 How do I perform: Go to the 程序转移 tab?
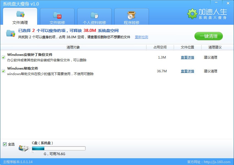pyautogui.click(x=132, y=16)
